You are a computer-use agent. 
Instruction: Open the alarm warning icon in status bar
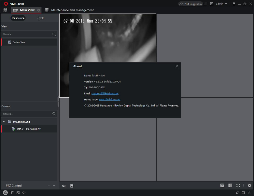(x=5, y=193)
